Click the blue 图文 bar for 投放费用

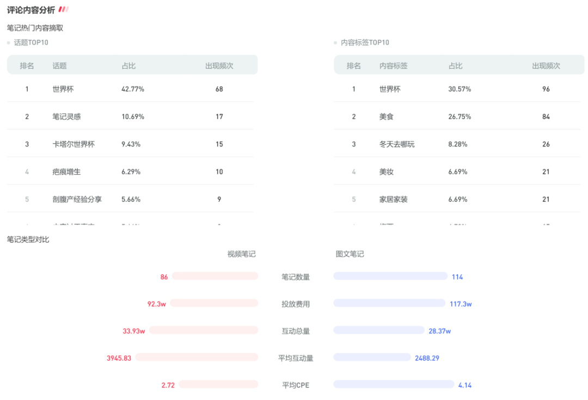pyautogui.click(x=389, y=303)
